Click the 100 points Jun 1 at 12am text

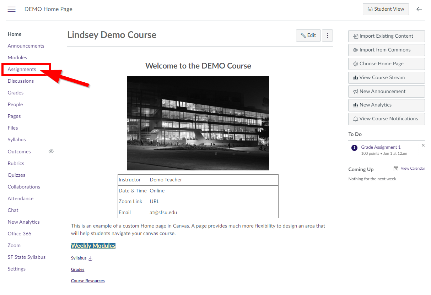(x=384, y=154)
